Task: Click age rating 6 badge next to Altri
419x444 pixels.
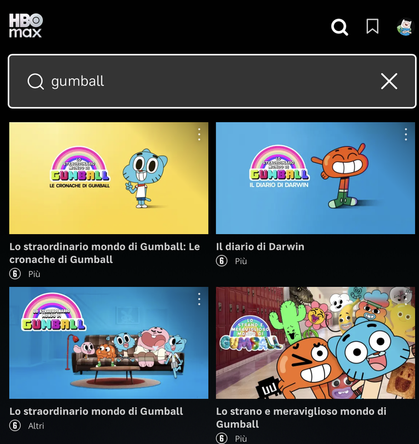Action: (15, 426)
